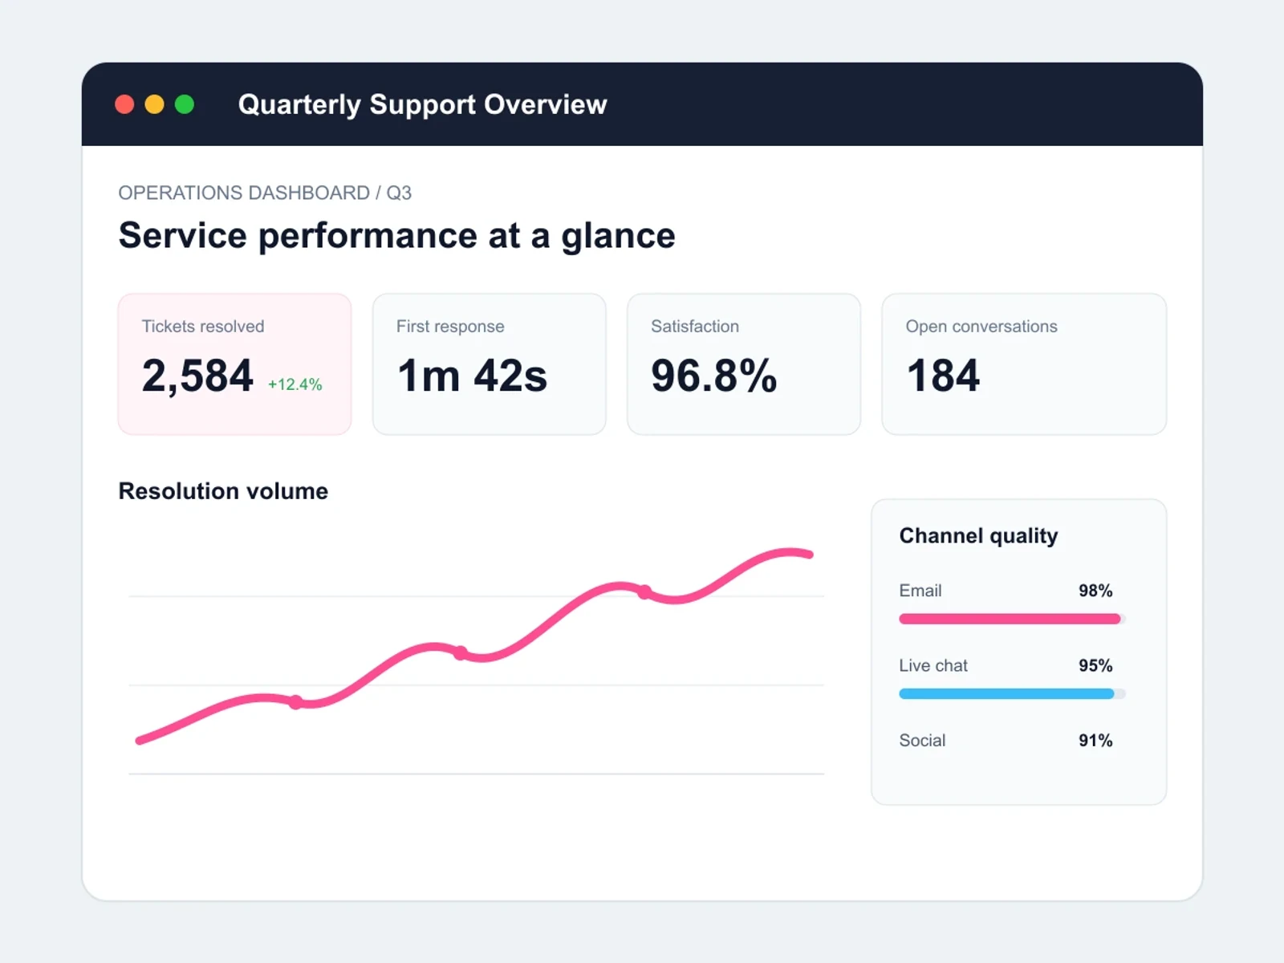Click the green '+12.4%' change indicator
The image size is (1284, 963).
[x=295, y=384]
